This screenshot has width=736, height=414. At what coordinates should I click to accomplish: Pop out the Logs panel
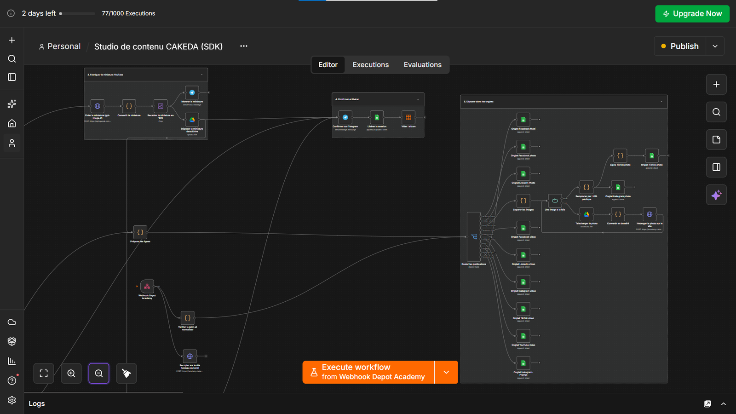coord(707,404)
